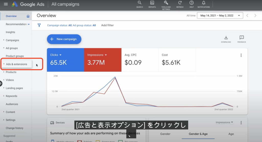The height and width of the screenshot is (142, 262).
Task: Expand the Ads & extensions sidebar item
Action: coord(17,64)
